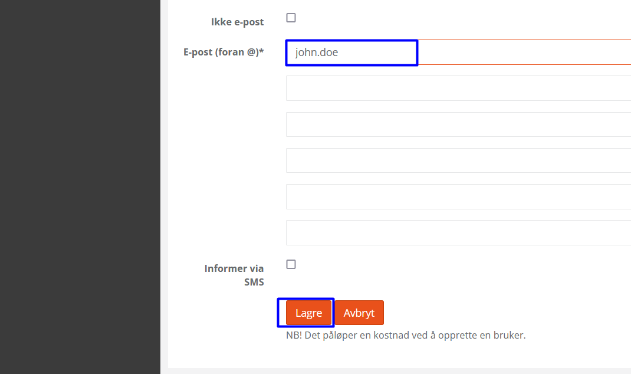Select the second empty field below E-post
This screenshot has width=631, height=374.
(x=458, y=124)
